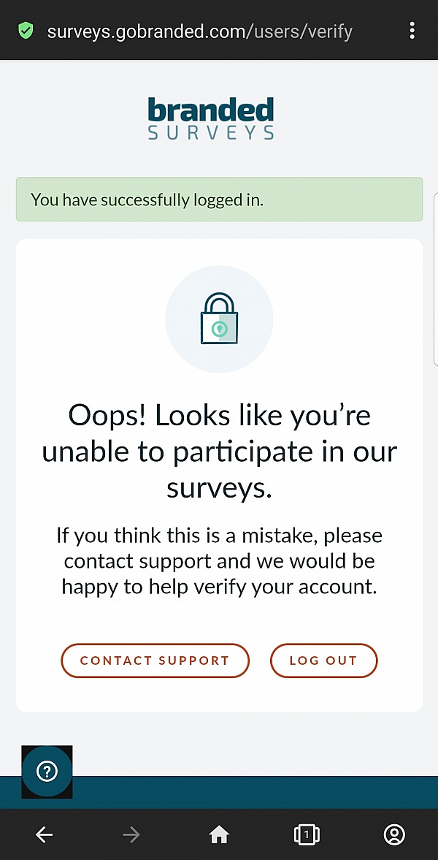438x860 pixels.
Task: Tap the forward arrow navigation icon
Action: click(131, 834)
